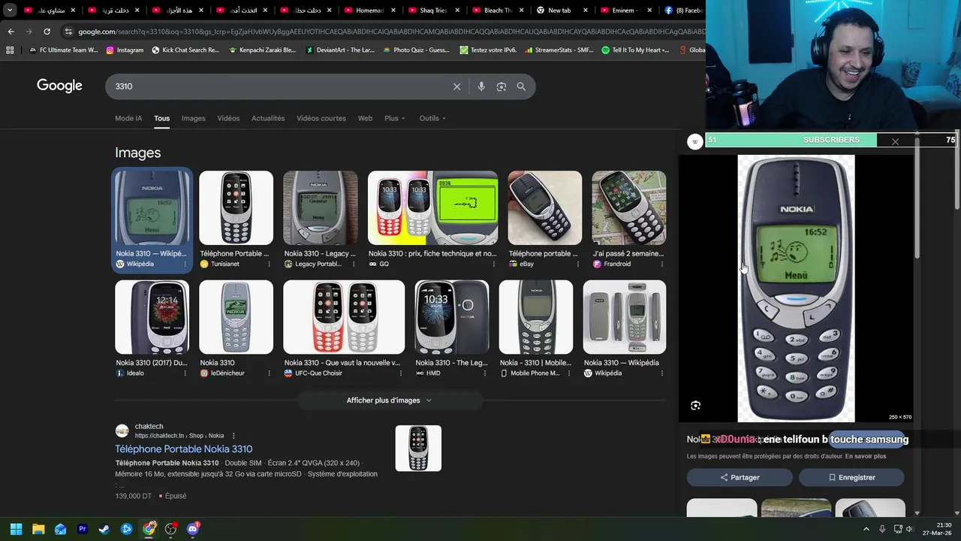Switch to Chrome in taskbar

pos(149,529)
